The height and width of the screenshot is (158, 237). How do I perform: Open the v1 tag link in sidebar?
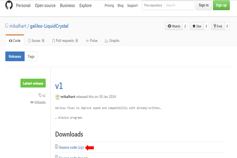pyautogui.click(x=44, y=96)
